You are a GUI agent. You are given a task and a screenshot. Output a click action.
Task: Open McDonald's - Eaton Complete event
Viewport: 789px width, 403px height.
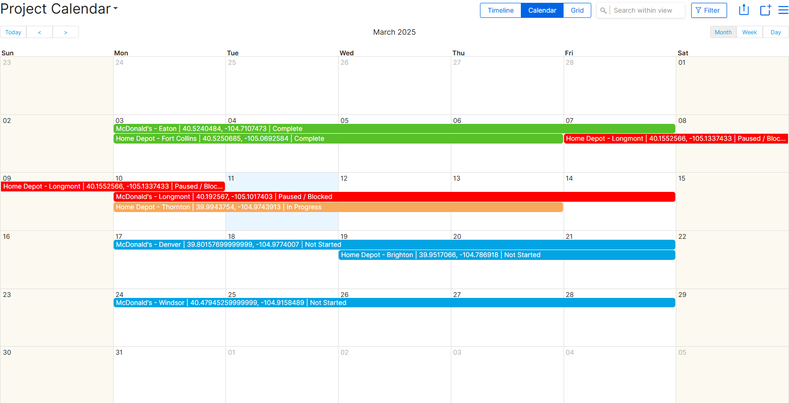click(x=394, y=129)
